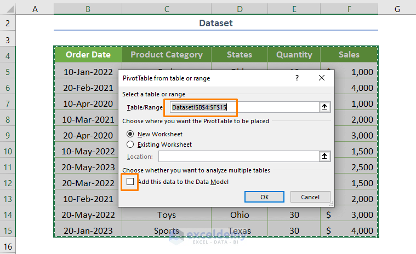Select row 16 header
This screenshot has height=254, width=416.
pos(8,247)
